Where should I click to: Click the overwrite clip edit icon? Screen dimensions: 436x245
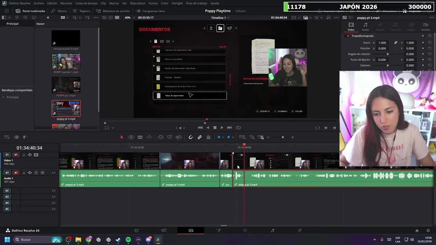pyautogui.click(x=170, y=137)
